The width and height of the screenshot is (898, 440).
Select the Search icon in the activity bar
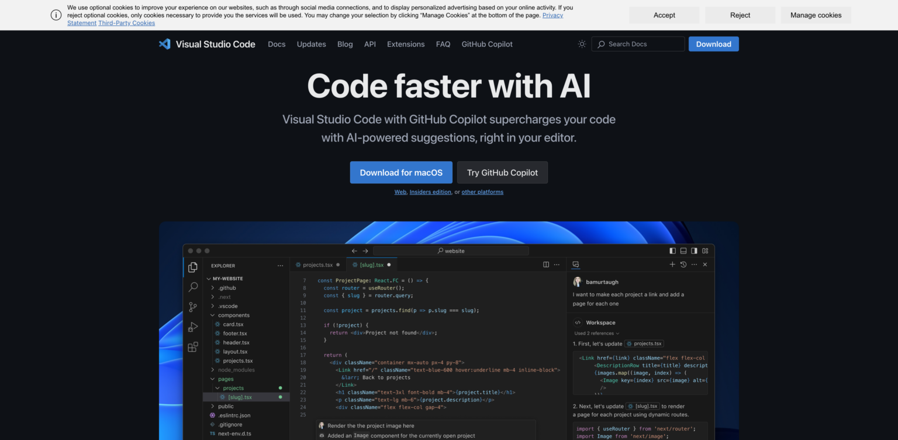(193, 287)
